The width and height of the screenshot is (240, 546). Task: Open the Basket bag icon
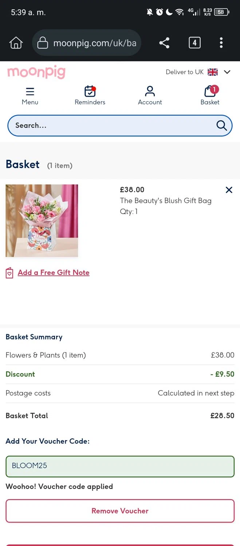tap(210, 91)
